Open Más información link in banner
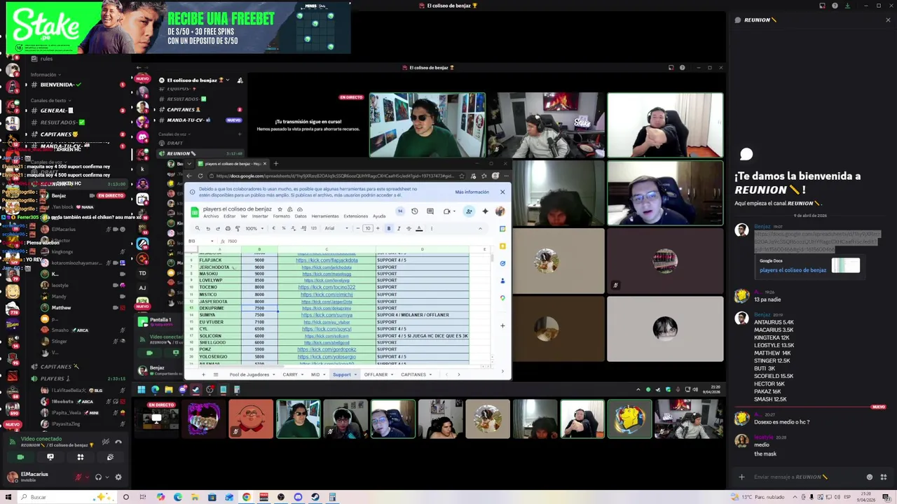 click(x=472, y=192)
